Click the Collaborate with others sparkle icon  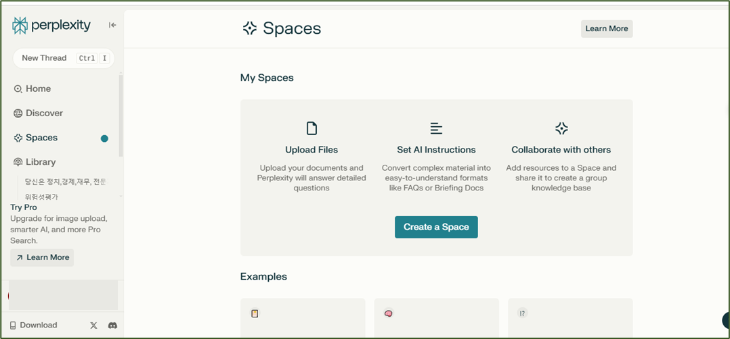click(561, 128)
